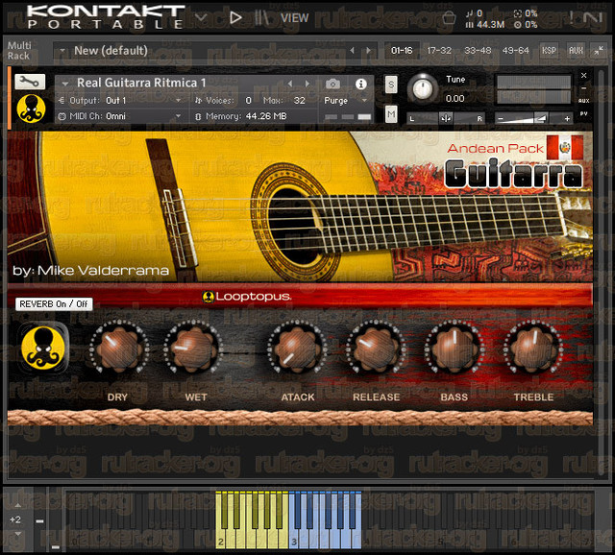This screenshot has height=555, width=615.
Task: Open the instrument info icon
Action: tap(361, 84)
